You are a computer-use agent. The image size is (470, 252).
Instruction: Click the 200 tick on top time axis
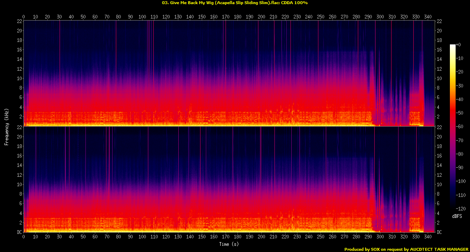261,16
